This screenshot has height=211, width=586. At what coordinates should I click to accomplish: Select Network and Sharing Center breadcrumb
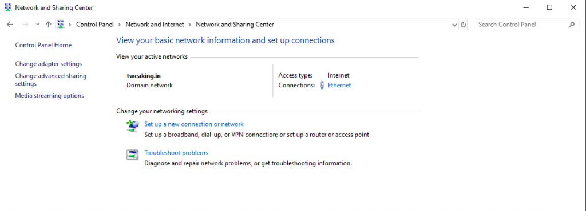(235, 24)
